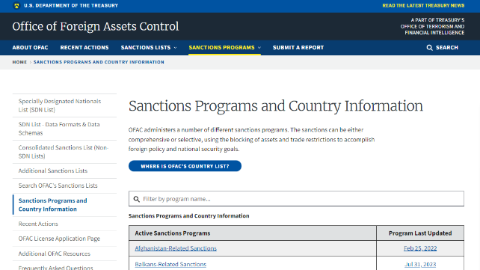The image size is (480, 270).
Task: Click the Home breadcrumb link
Action: point(19,62)
